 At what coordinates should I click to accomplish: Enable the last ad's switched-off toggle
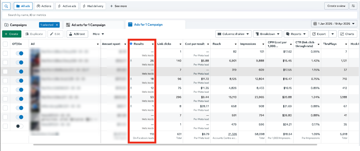tap(20, 126)
